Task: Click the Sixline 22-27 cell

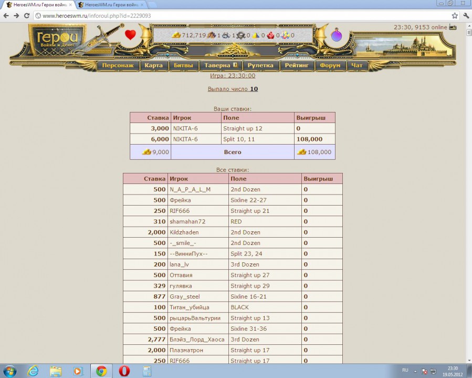Action: coord(265,200)
